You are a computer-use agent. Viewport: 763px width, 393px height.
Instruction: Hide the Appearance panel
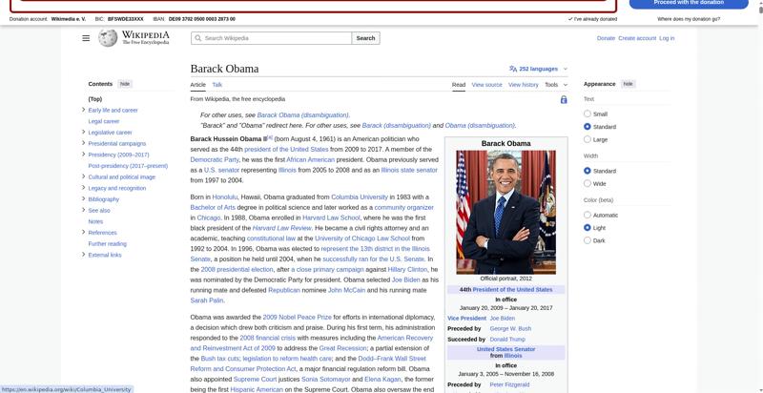click(x=628, y=84)
